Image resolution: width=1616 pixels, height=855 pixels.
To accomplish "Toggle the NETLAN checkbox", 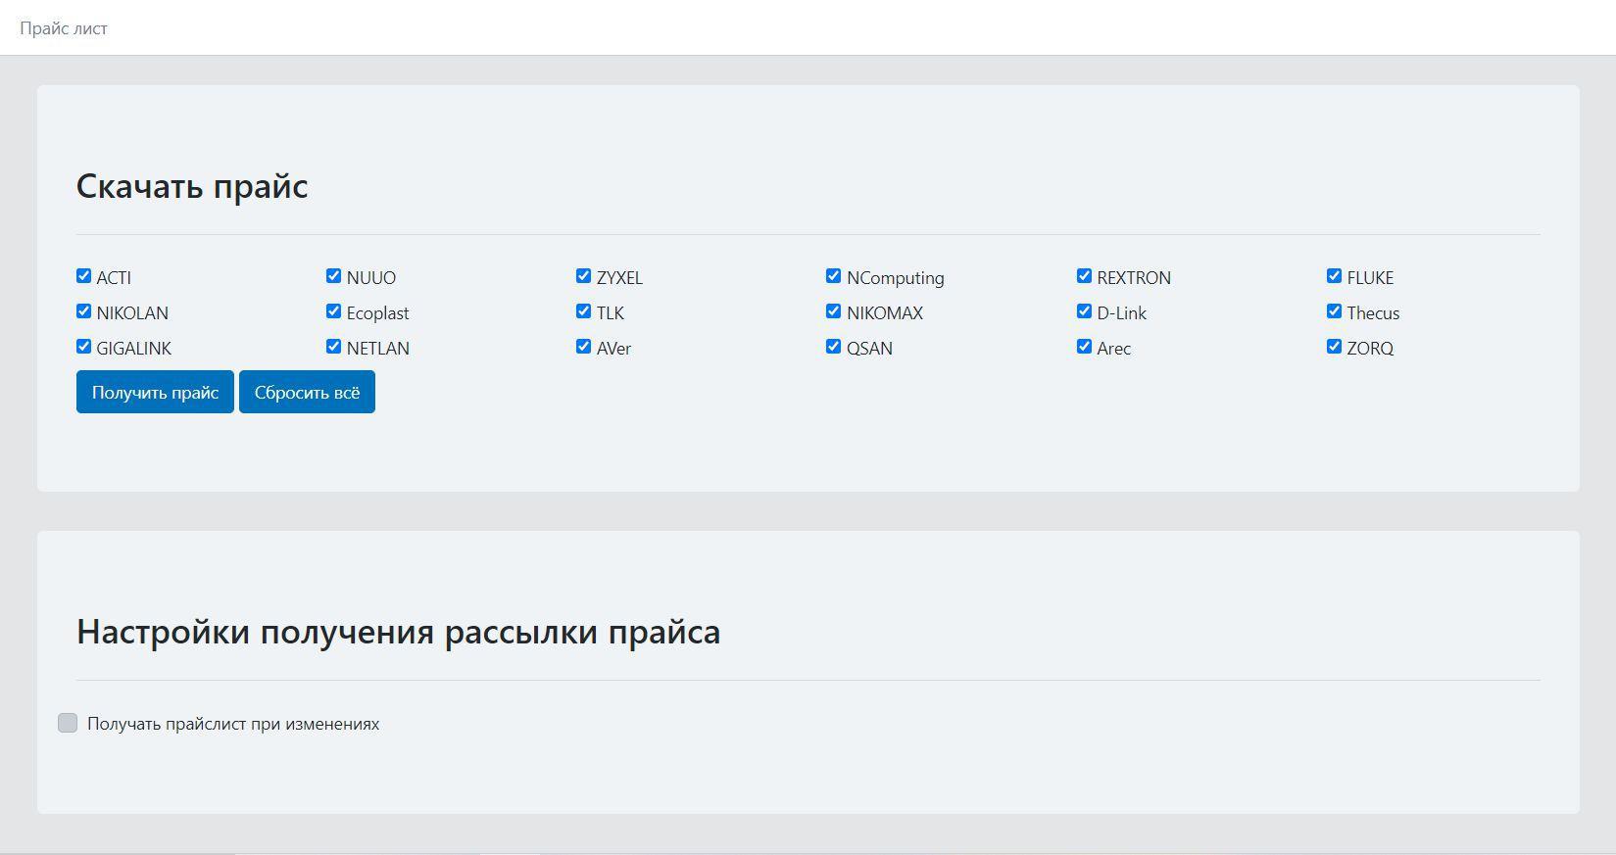I will (x=333, y=347).
